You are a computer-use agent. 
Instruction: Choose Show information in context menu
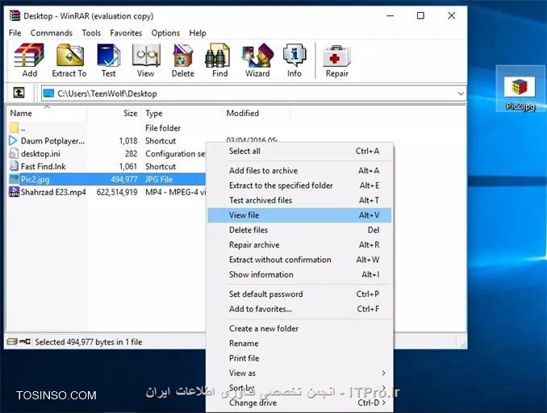click(299, 274)
